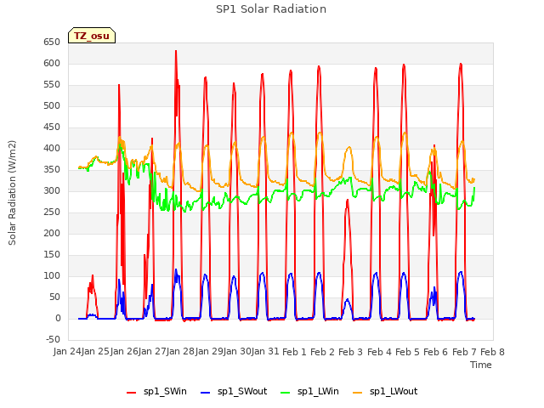Click the Feb 6 x-axis label

coord(435,352)
